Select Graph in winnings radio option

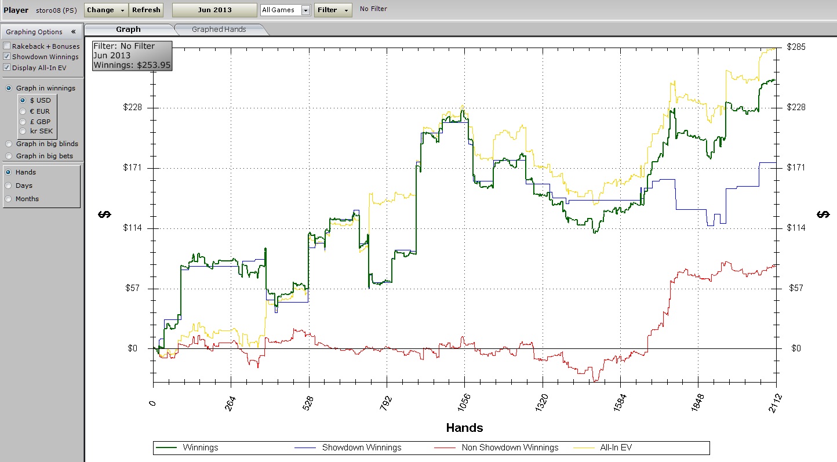point(9,88)
